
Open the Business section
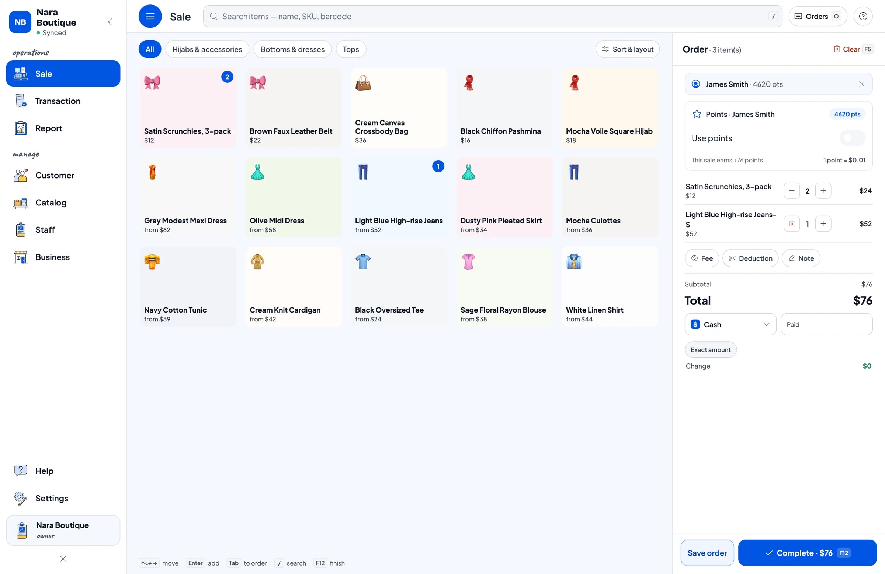pyautogui.click(x=63, y=257)
